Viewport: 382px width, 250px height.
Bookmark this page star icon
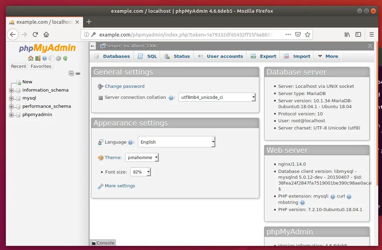pos(308,34)
